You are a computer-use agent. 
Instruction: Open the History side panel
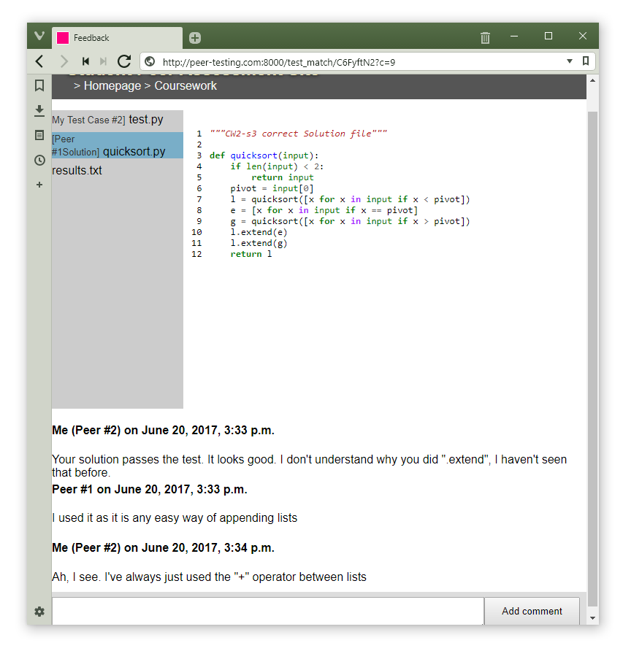tap(39, 160)
